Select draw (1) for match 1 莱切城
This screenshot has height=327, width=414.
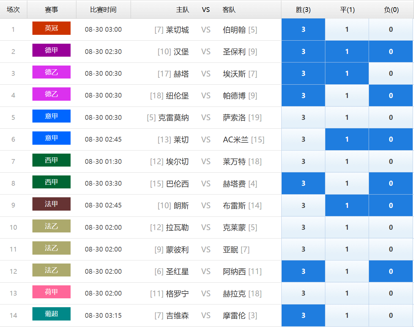pos(347,29)
